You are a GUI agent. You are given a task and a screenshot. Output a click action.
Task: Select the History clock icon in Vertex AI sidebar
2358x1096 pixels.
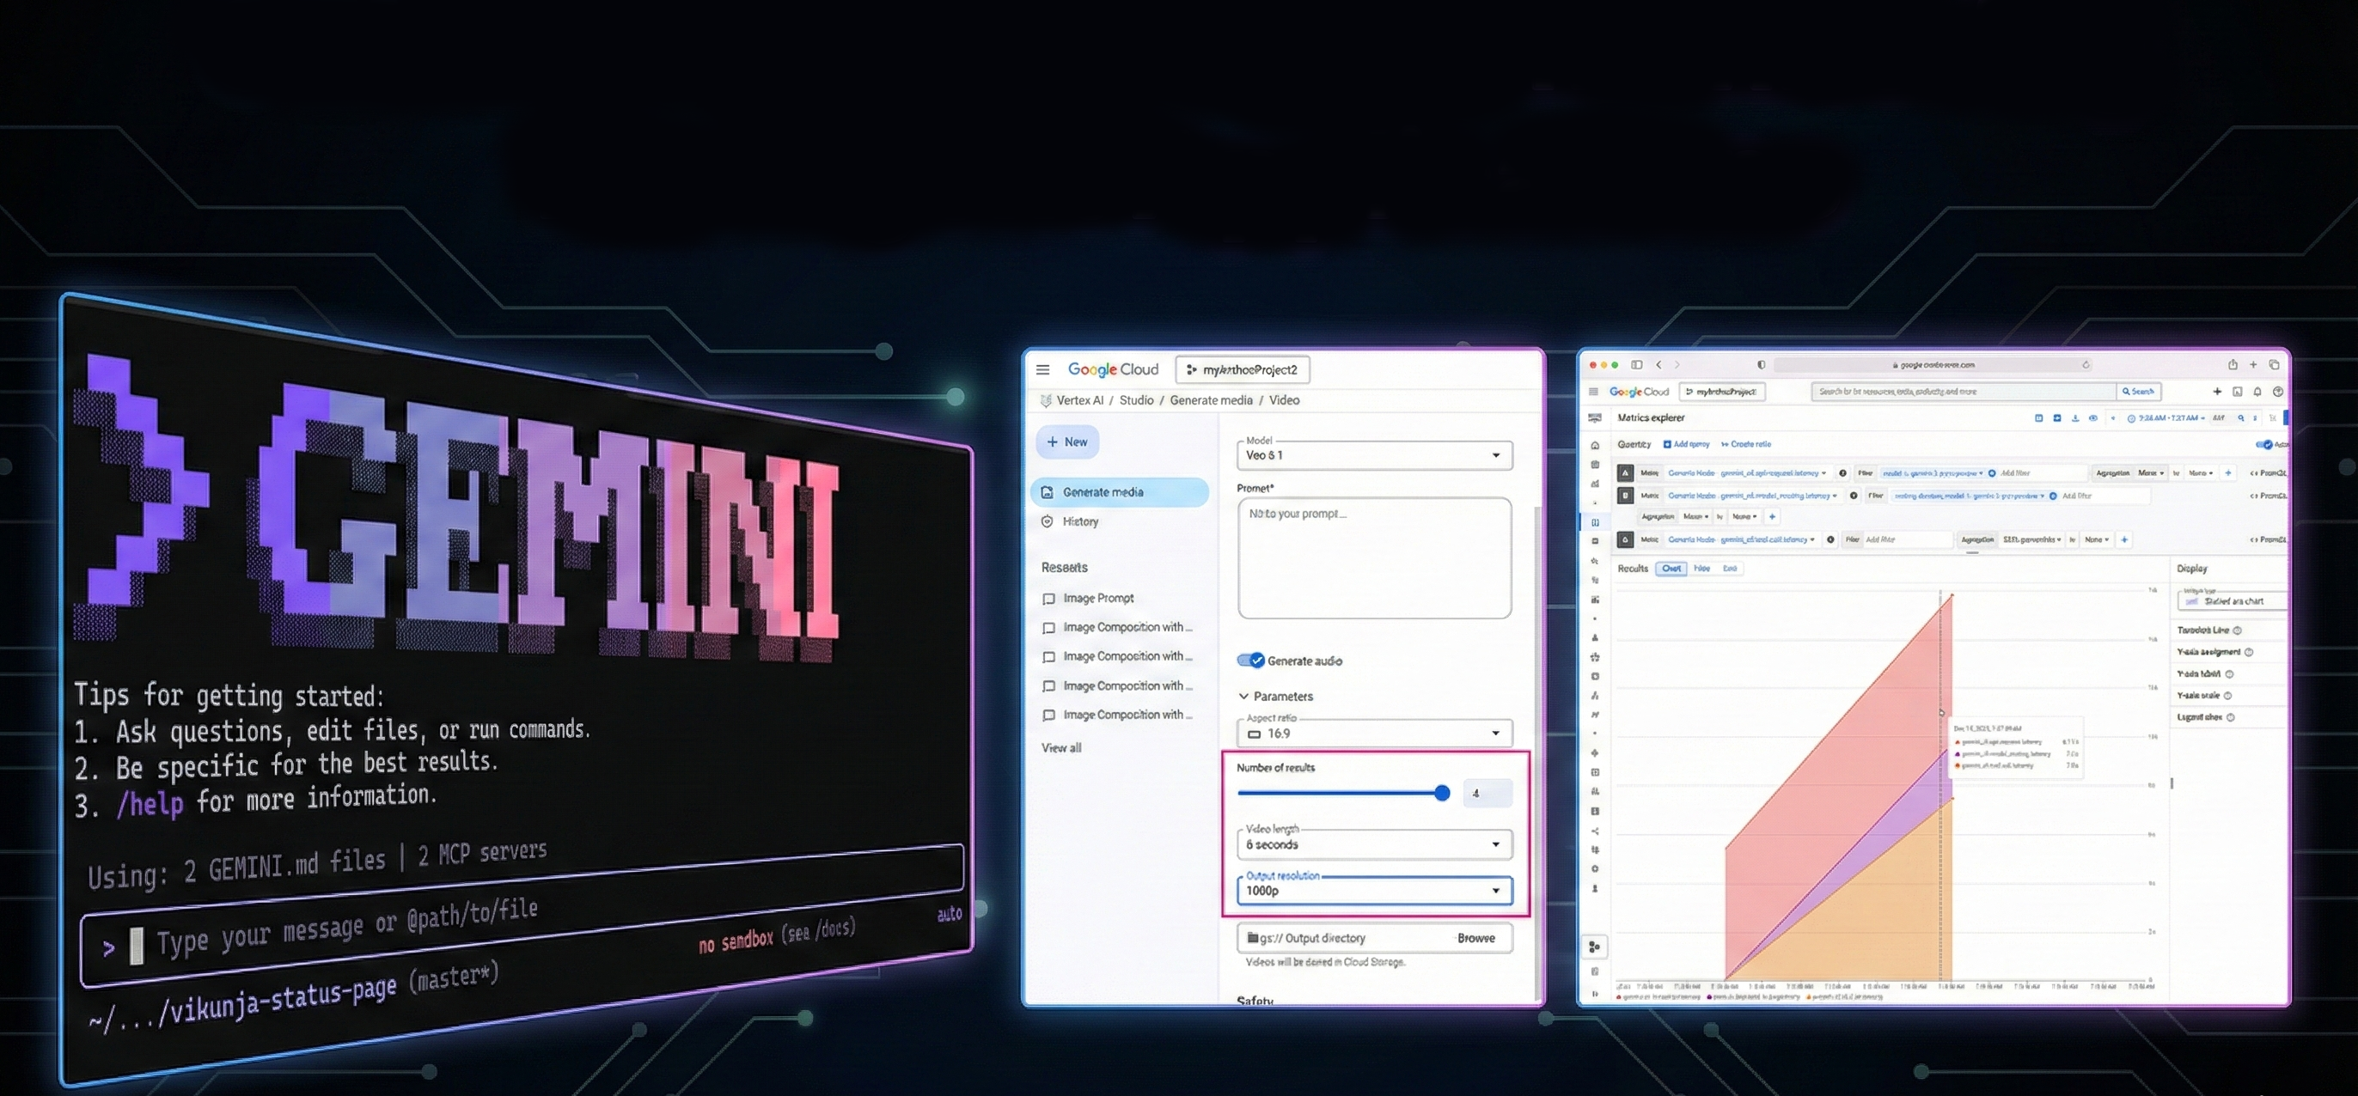click(x=1048, y=521)
